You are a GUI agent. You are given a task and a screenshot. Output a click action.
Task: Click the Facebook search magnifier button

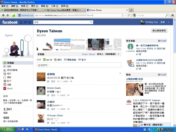tap(91, 22)
